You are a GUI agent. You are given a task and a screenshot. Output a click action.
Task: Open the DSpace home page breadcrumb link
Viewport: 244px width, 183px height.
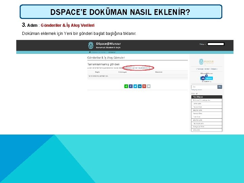click(x=98, y=52)
